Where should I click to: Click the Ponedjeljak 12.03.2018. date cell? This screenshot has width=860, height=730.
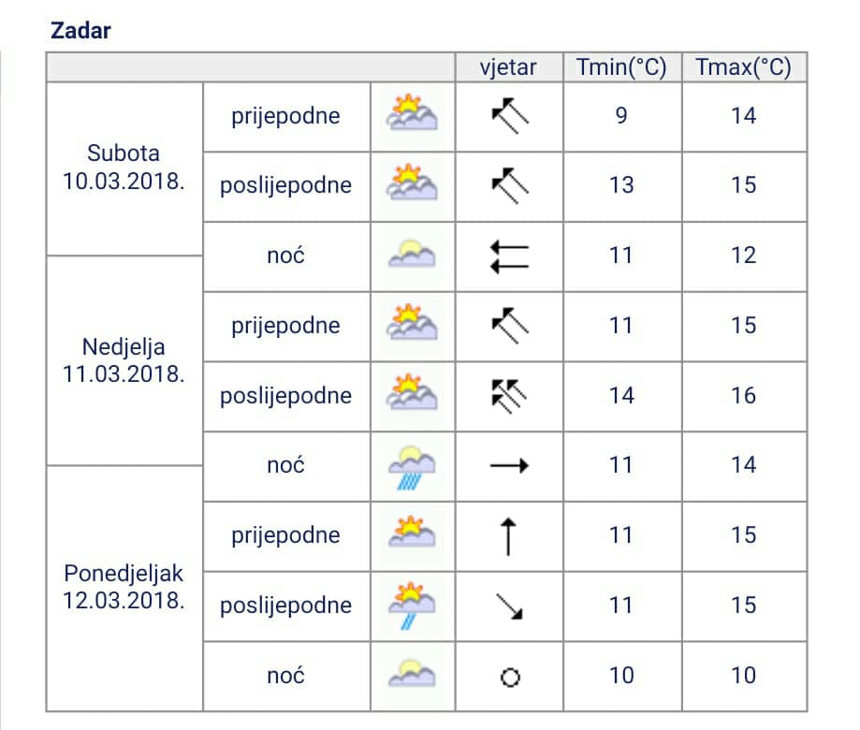click(124, 586)
